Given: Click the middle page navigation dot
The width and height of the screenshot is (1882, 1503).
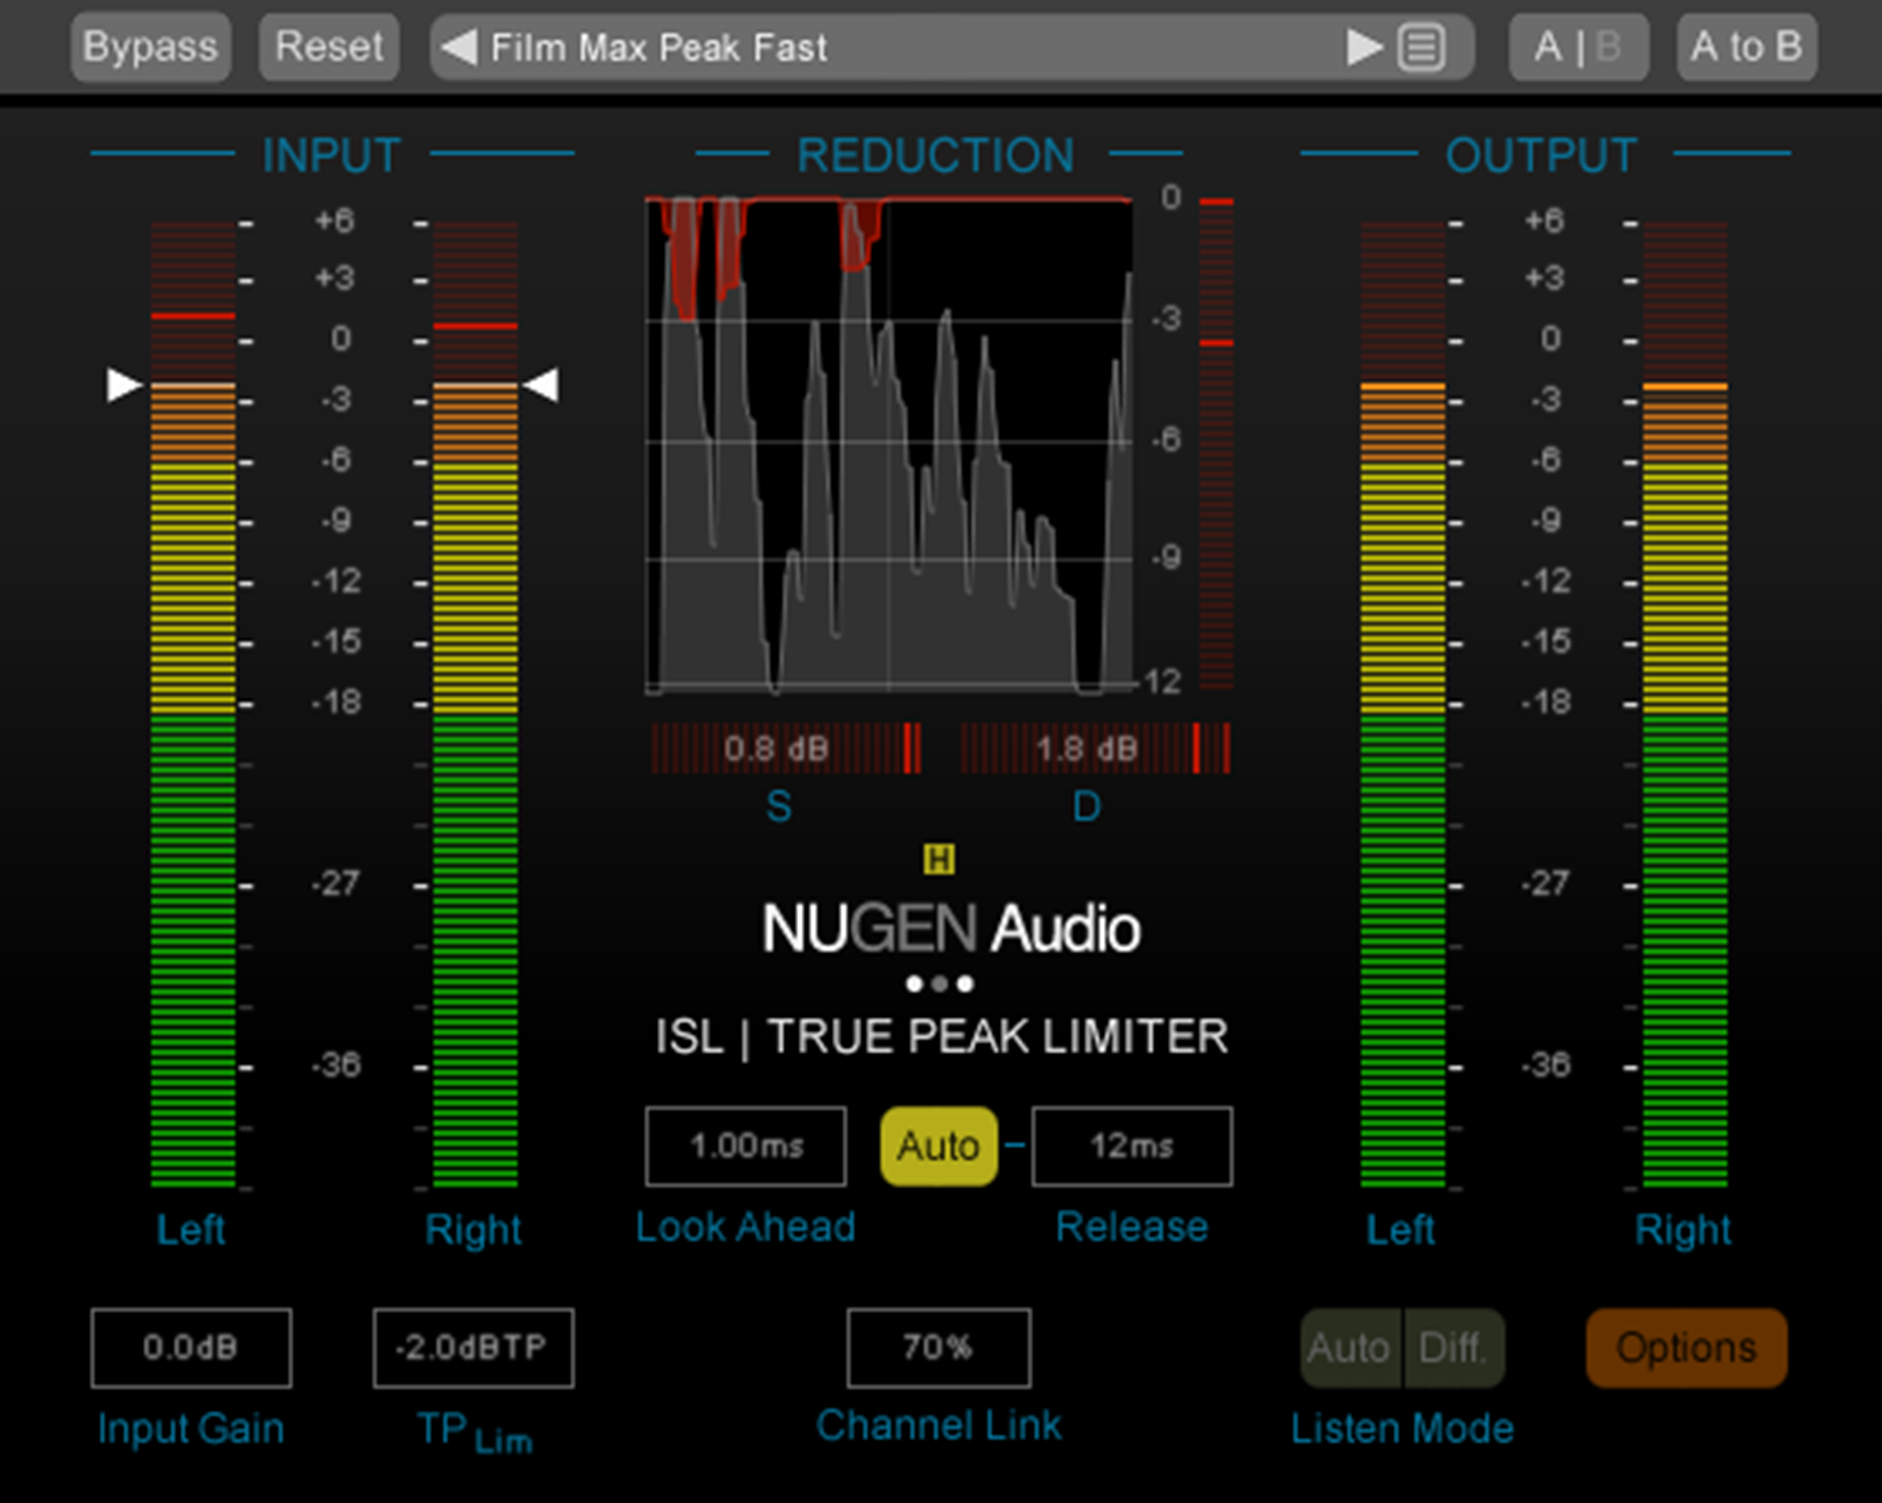Looking at the screenshot, I should point(939,985).
